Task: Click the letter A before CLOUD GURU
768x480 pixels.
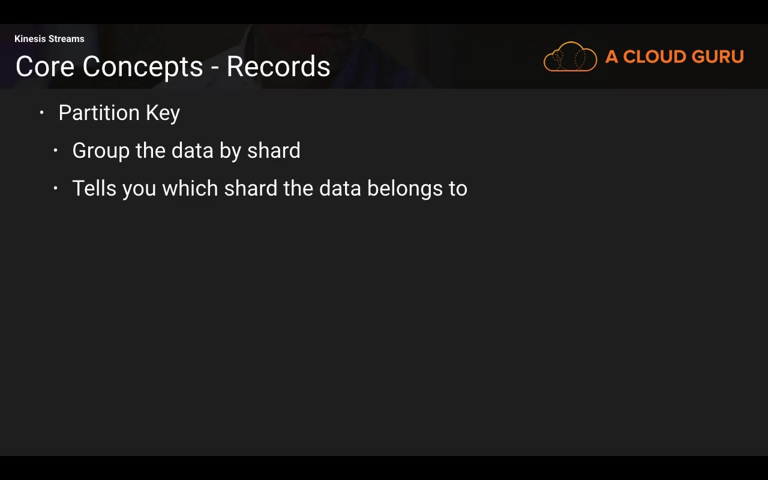Action: click(x=611, y=57)
